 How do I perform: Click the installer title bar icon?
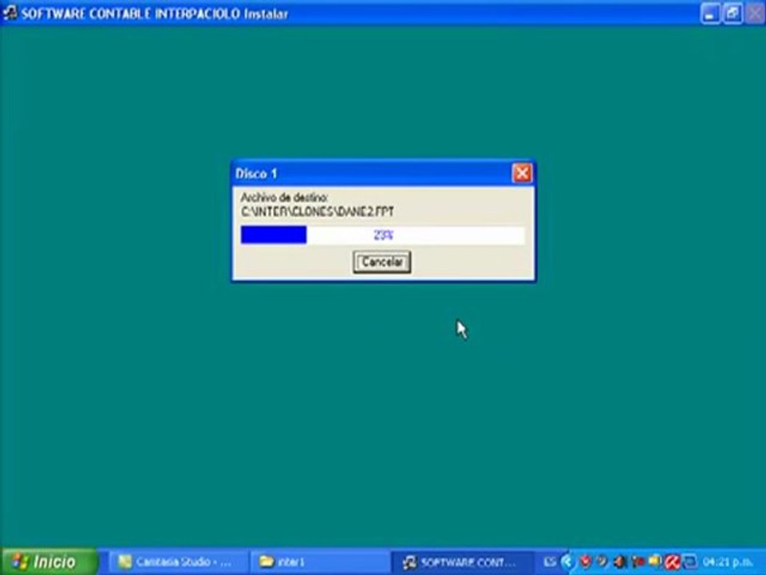[10, 13]
